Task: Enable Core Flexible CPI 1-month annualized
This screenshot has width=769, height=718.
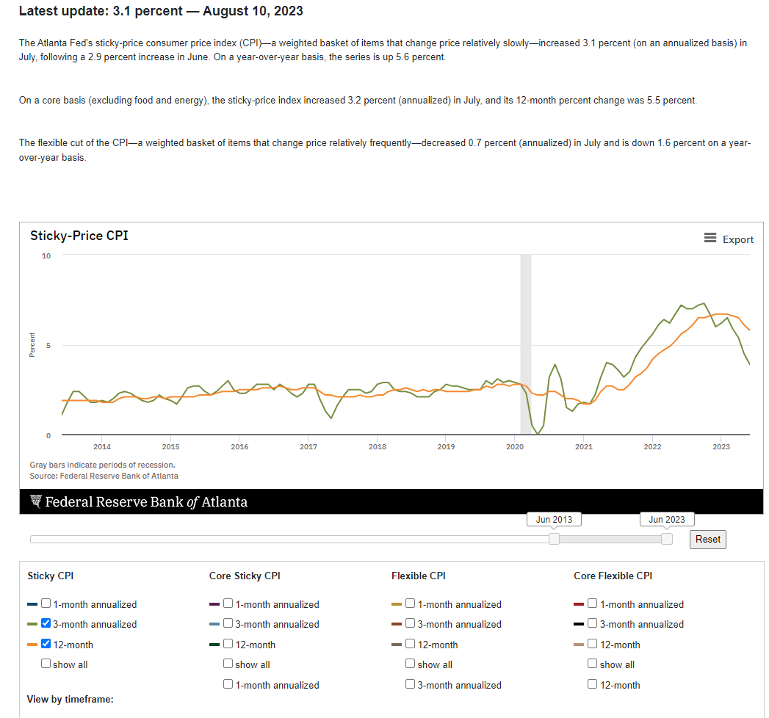Action: 593,603
